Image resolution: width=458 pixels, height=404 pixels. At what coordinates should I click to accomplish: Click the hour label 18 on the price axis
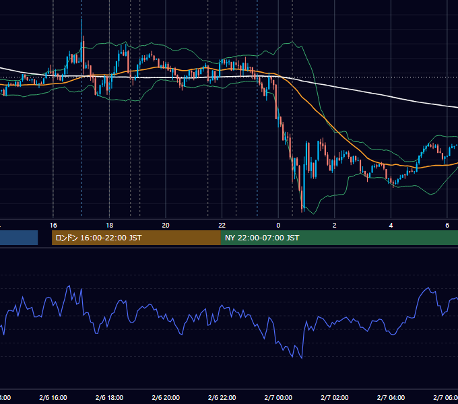pyautogui.click(x=110, y=226)
